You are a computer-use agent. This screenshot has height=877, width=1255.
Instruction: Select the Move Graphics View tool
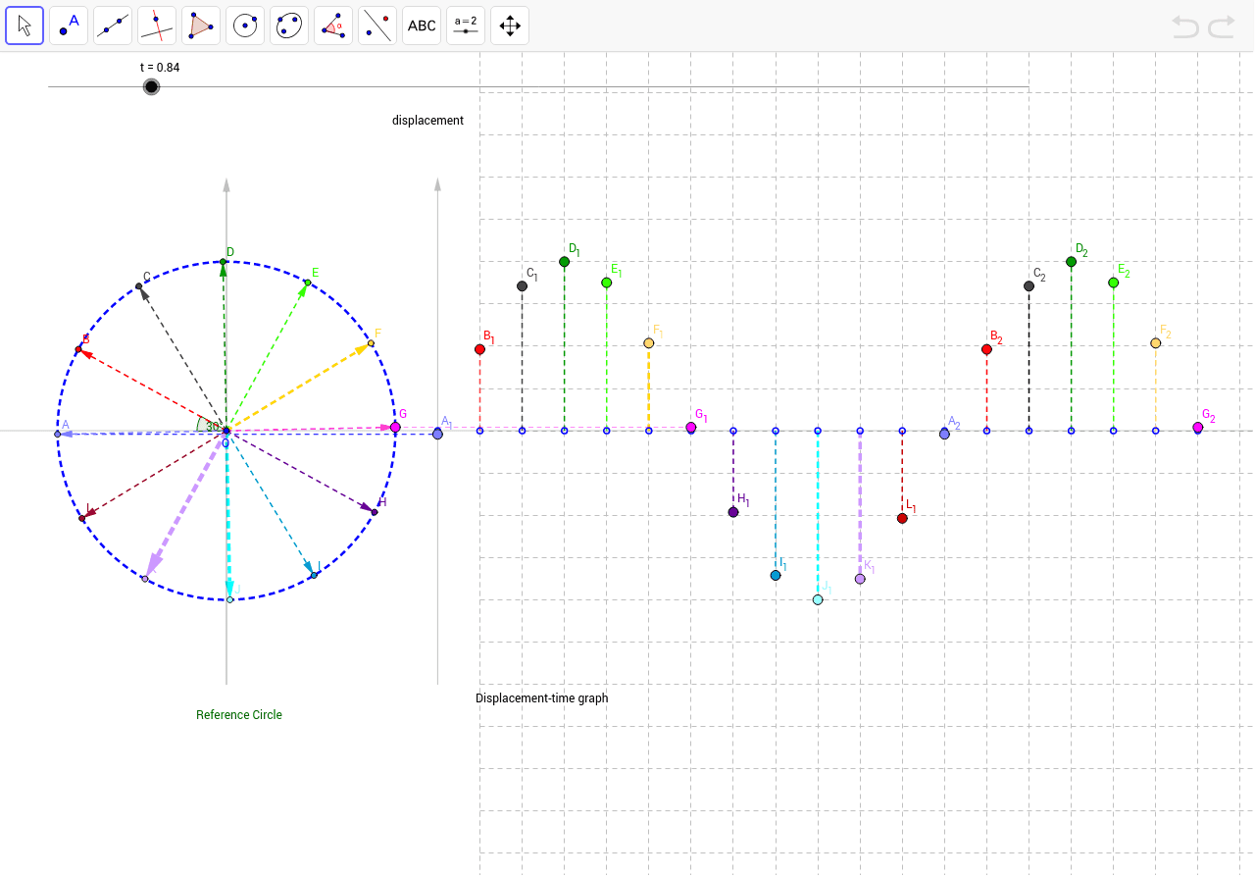click(509, 25)
